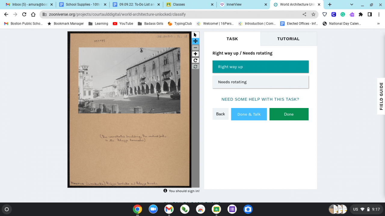Bookmark this page with star
This screenshot has width=385, height=216.
(313, 14)
